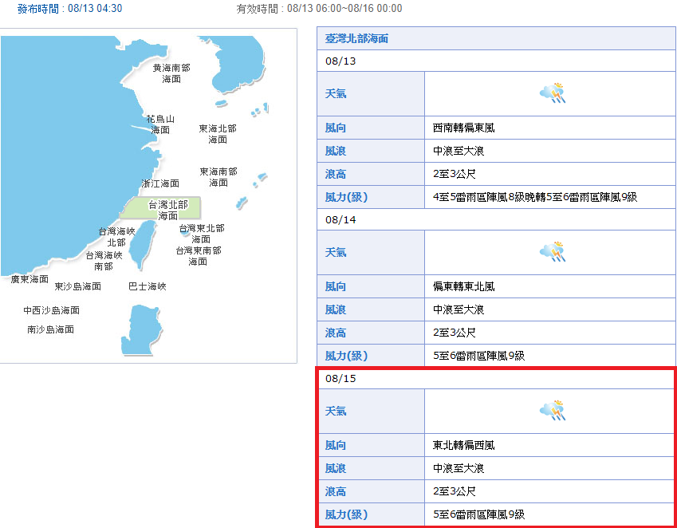
Task: Click 東北轉偏西風 wind direction cell
Action: pyautogui.click(x=550, y=445)
